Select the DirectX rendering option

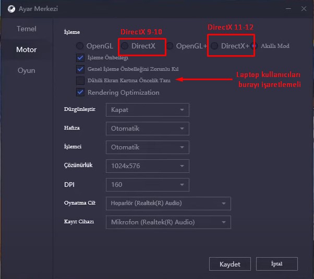tap(125, 46)
